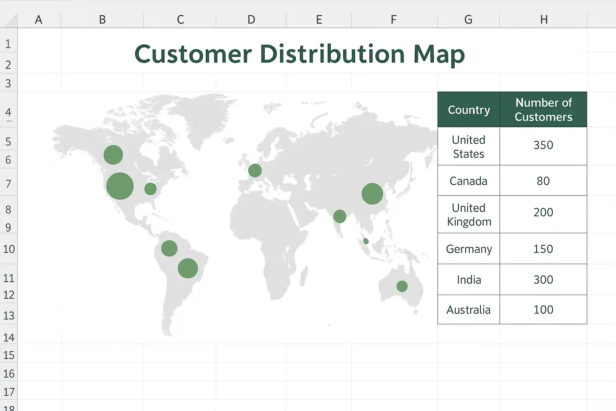Click the upper bubble in northern South America

coord(169,248)
